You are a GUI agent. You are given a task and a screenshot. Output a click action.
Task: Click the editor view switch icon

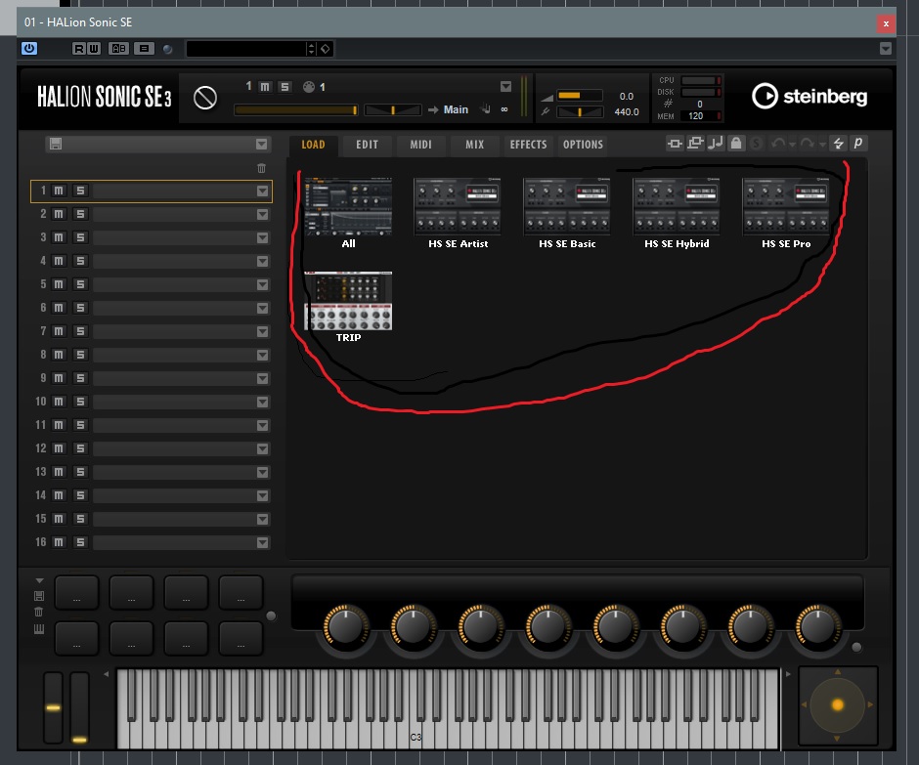695,144
